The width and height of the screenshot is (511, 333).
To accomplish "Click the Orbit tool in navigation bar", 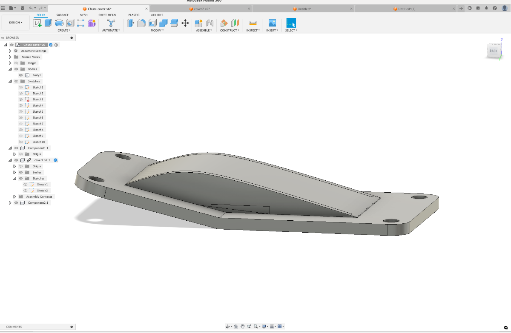I will 228,326.
